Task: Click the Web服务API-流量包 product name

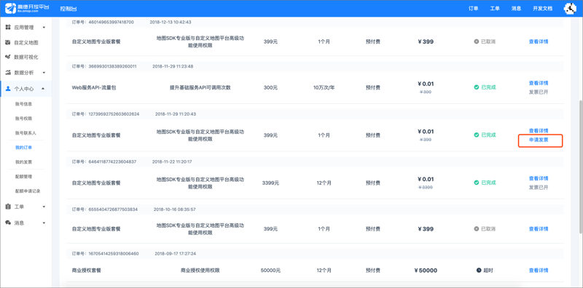Action: point(94,87)
